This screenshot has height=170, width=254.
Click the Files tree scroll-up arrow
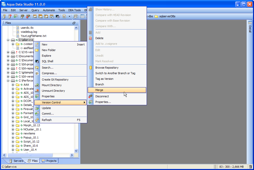pos(76,28)
